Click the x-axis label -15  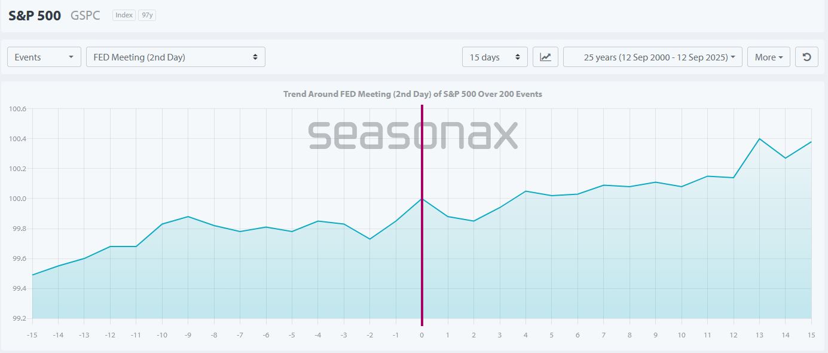coord(32,336)
